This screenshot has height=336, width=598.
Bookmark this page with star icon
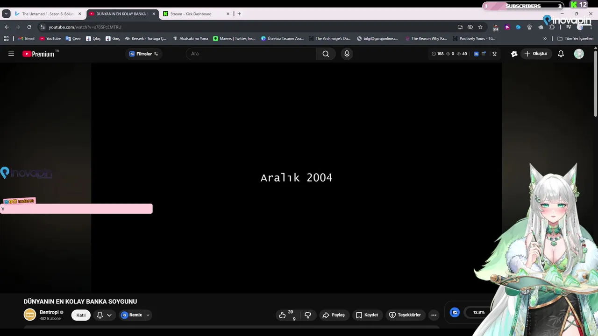coord(480,27)
